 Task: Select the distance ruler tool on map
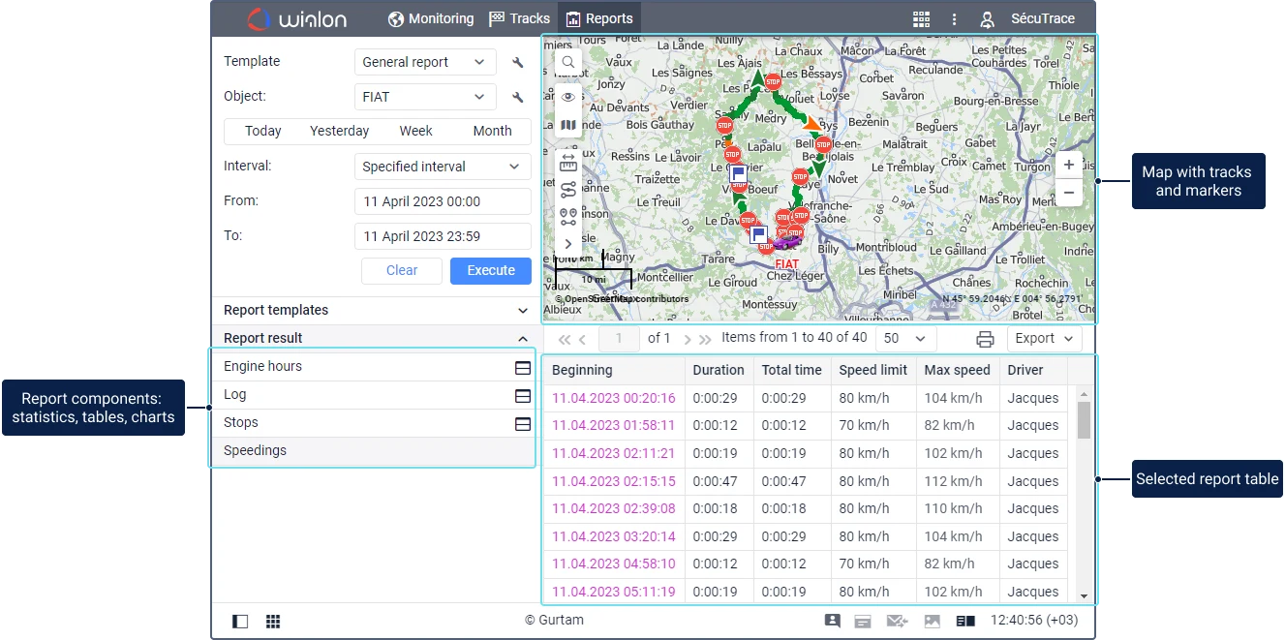[568, 162]
